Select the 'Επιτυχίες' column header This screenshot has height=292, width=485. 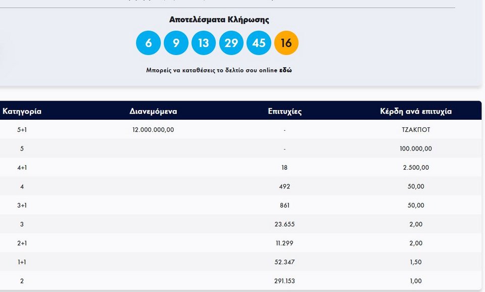click(x=284, y=111)
